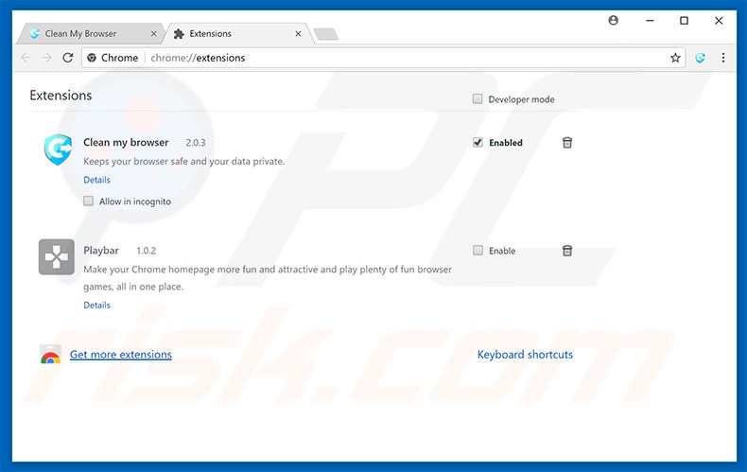
Task: Switch to the Clean My Browser tab
Action: point(90,33)
